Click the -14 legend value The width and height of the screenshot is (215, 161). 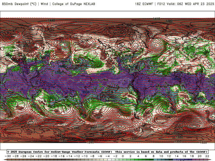tap(69, 156)
